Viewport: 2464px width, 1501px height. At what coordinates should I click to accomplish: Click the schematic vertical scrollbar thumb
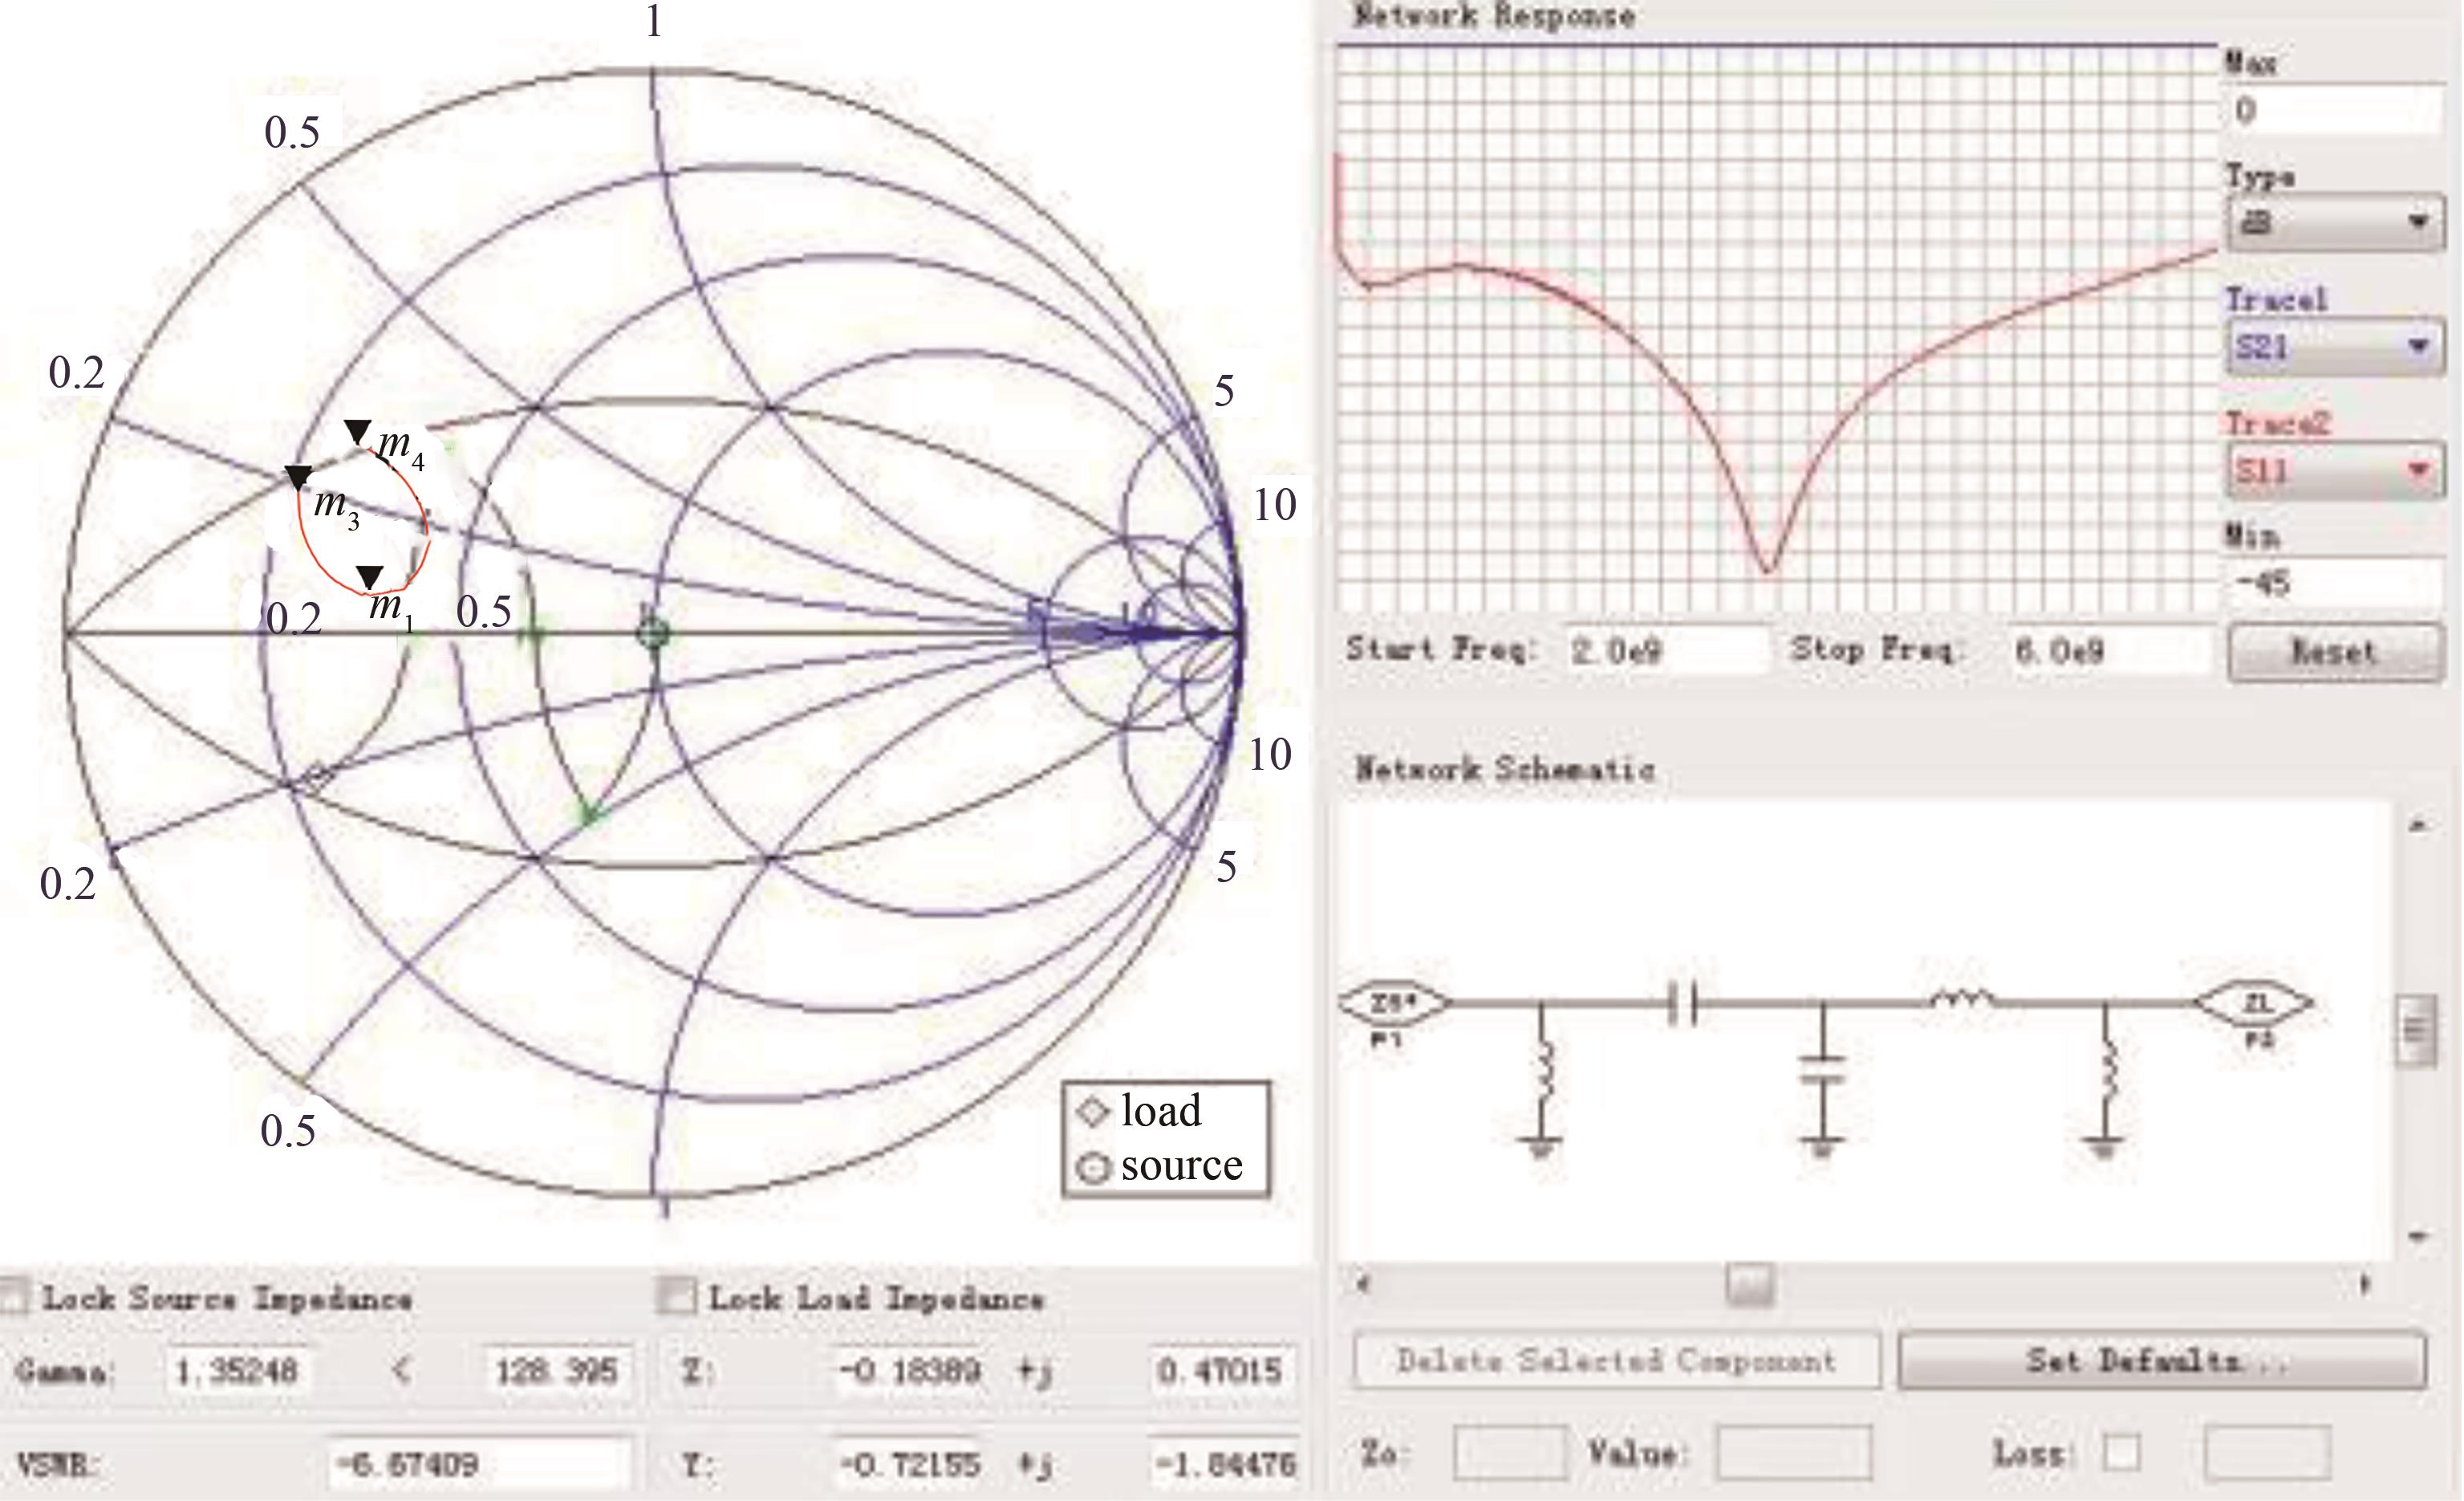coord(2416,1031)
